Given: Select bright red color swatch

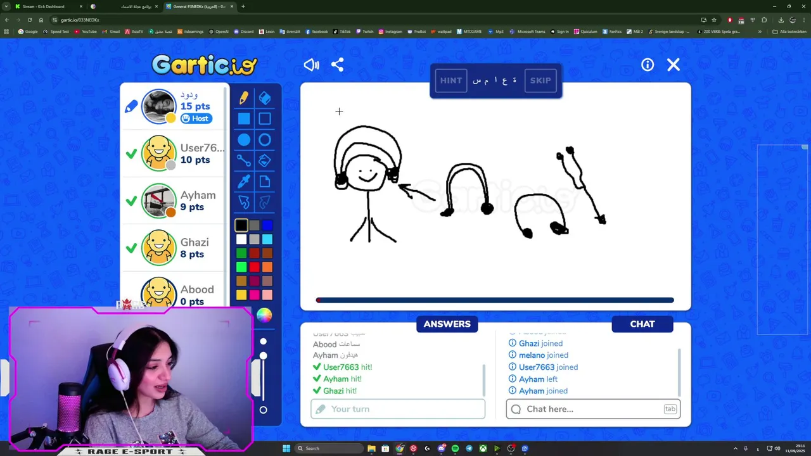Looking at the screenshot, I should tap(254, 267).
